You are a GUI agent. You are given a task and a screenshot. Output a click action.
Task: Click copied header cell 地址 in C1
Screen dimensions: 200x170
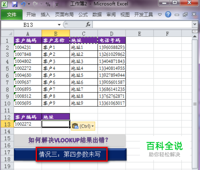pos(84,40)
